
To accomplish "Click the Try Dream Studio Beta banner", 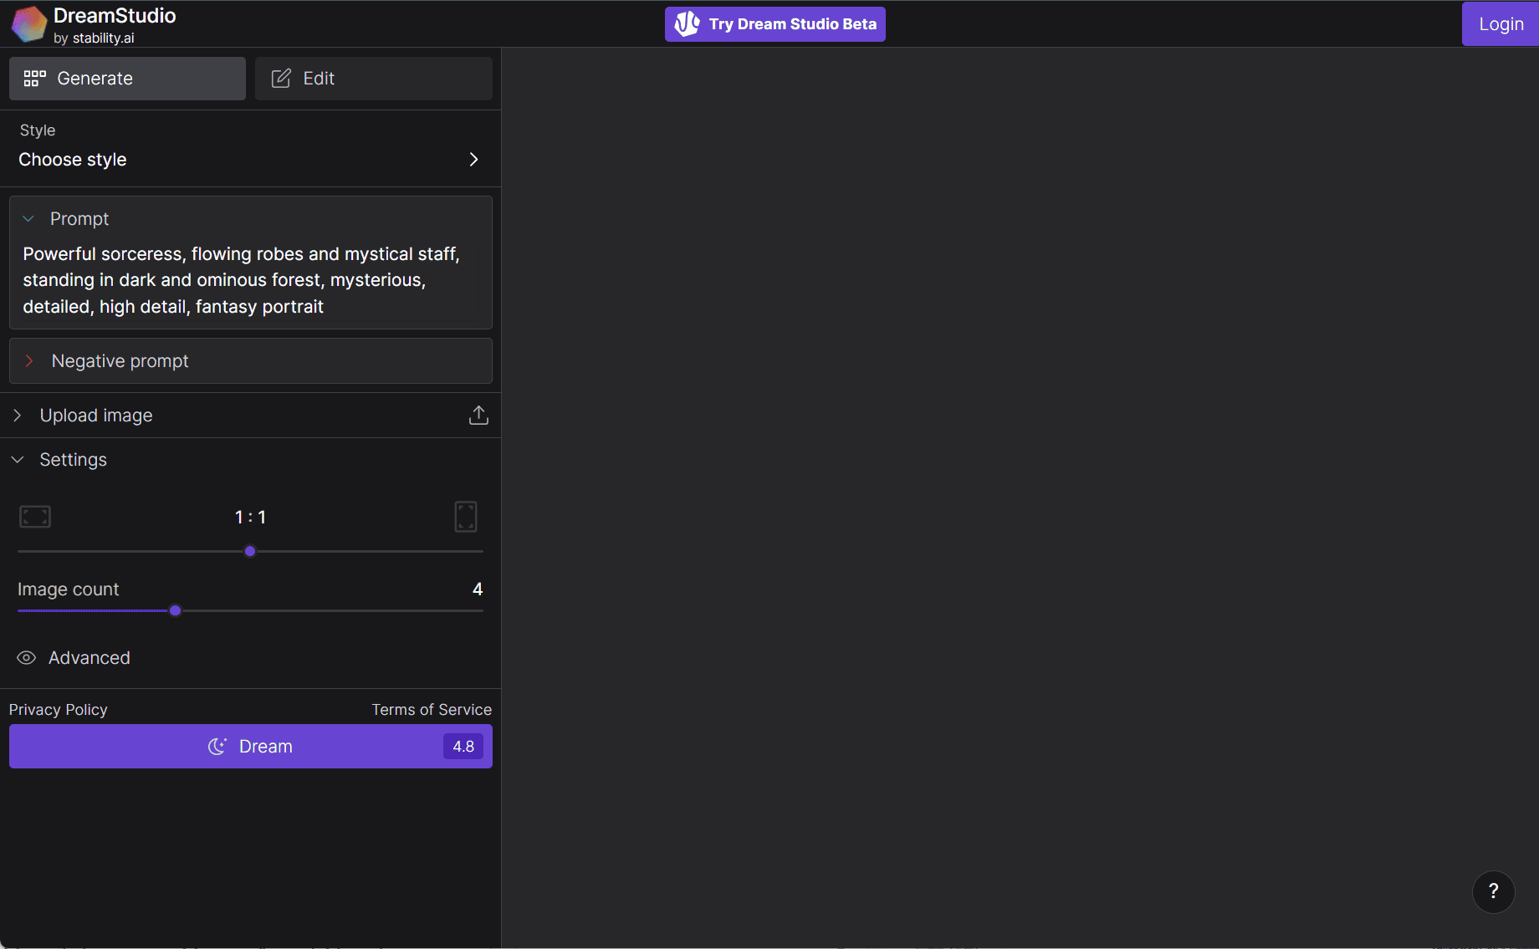I will [775, 24].
